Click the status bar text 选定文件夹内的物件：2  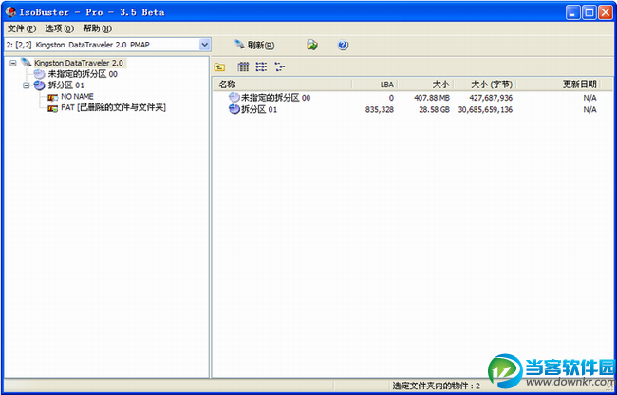pyautogui.click(x=436, y=386)
